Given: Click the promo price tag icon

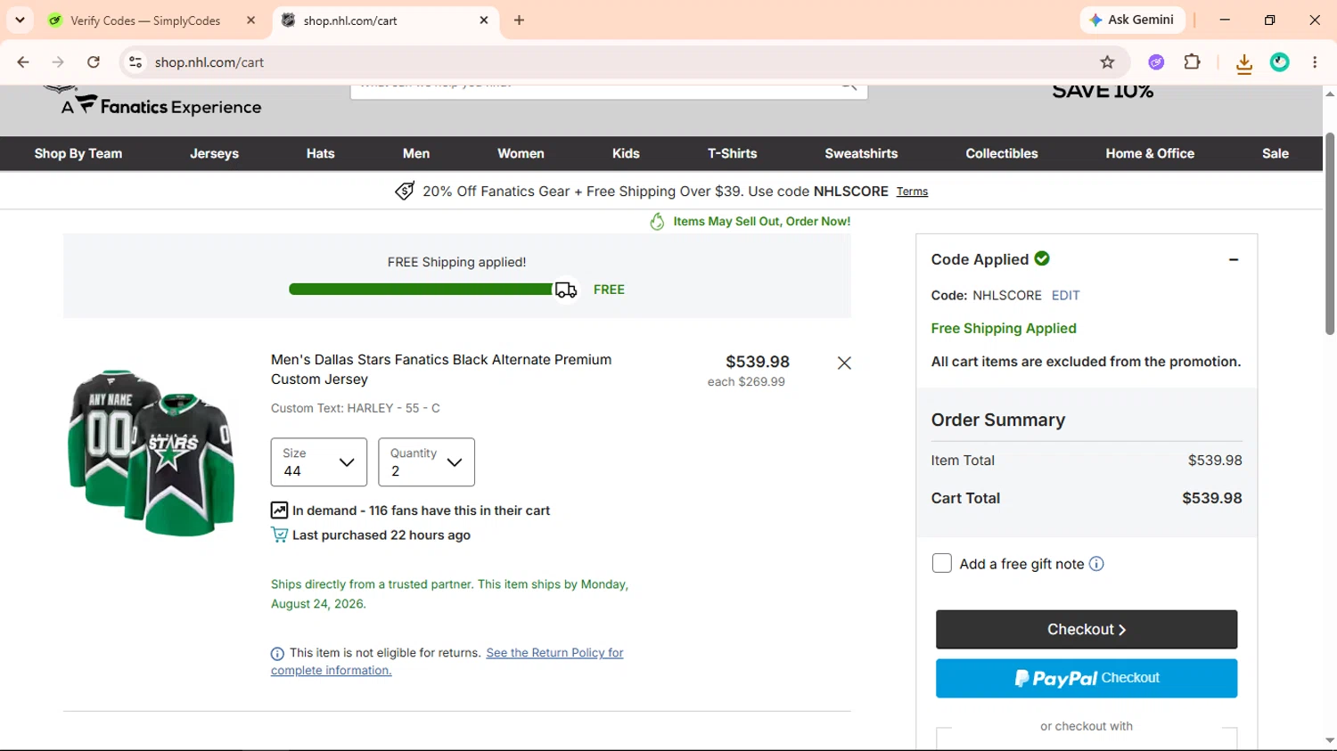Looking at the screenshot, I should (x=405, y=192).
